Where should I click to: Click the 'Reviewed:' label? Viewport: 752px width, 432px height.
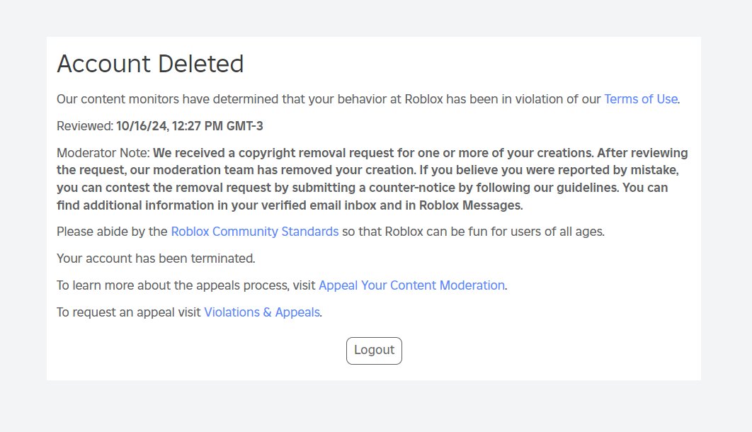point(85,126)
